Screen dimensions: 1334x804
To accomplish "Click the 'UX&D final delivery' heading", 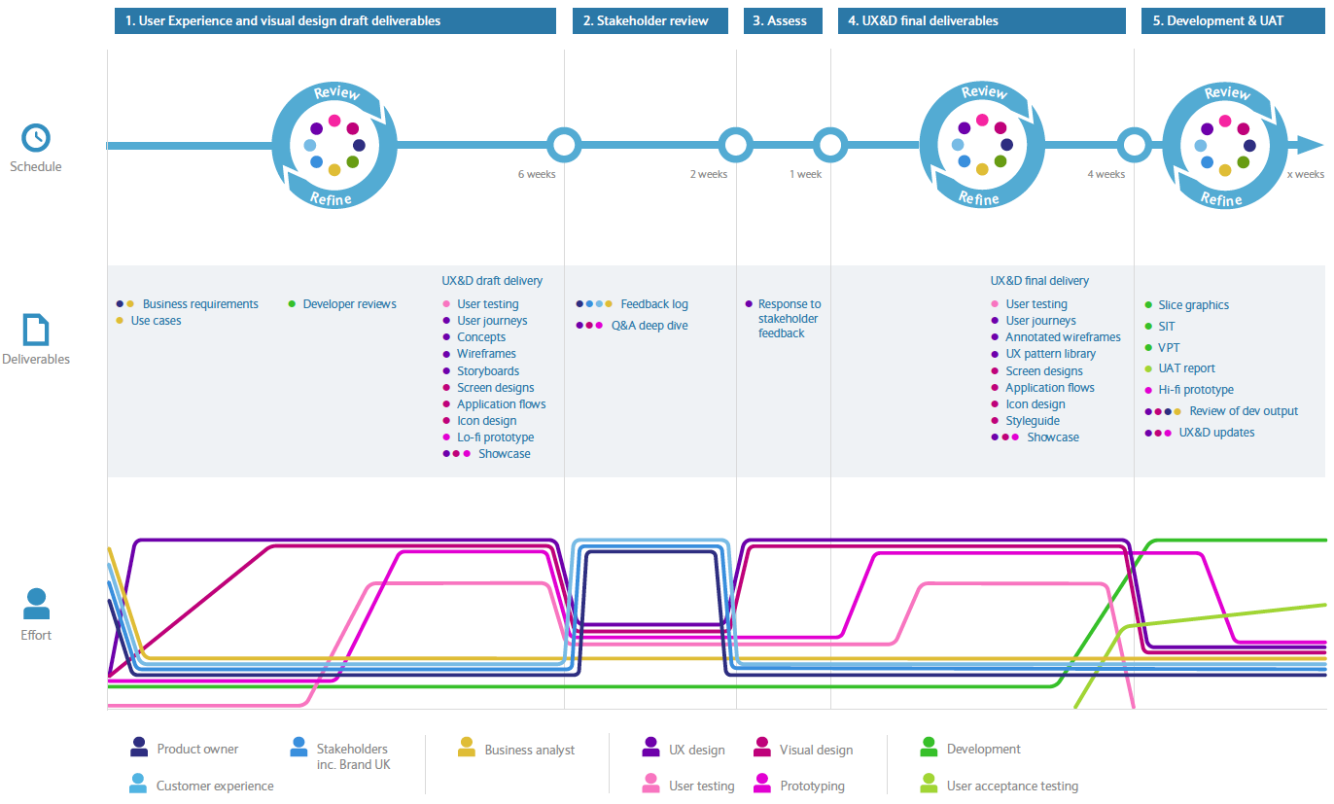I will point(1039,281).
